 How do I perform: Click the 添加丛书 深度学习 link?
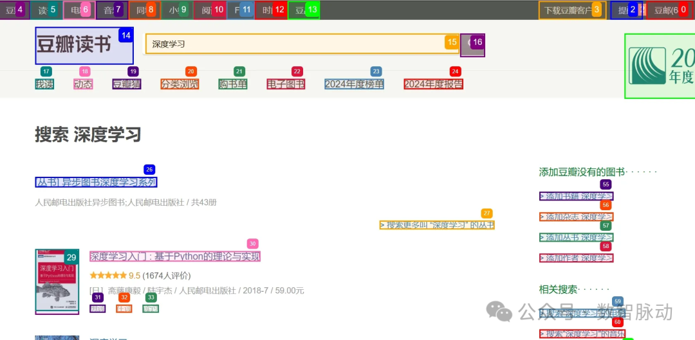576,237
